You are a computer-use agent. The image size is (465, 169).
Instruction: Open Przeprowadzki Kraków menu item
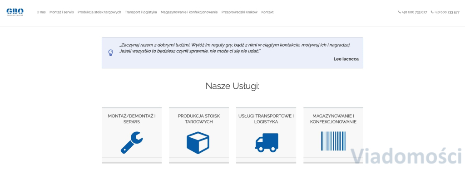click(240, 12)
